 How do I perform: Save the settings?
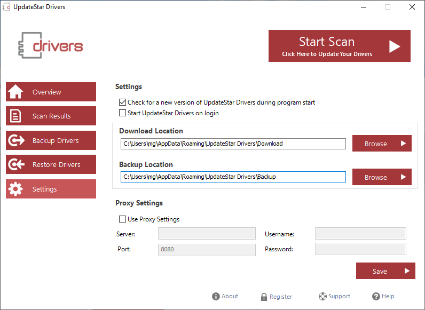(385, 271)
